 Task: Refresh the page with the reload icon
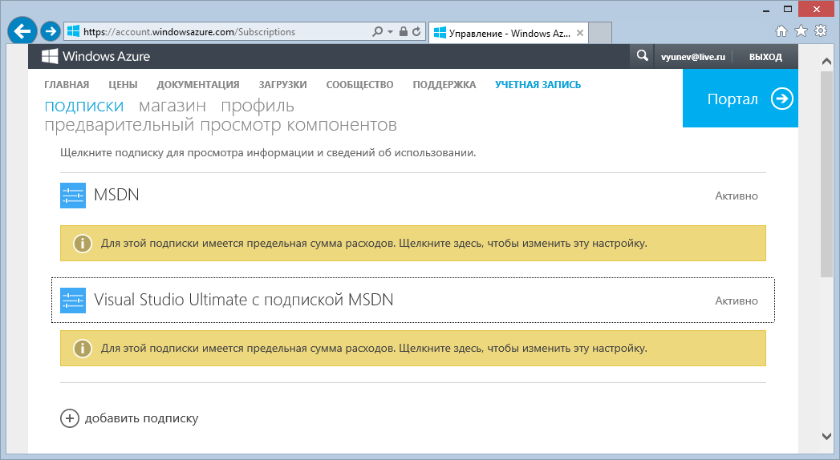tap(416, 31)
